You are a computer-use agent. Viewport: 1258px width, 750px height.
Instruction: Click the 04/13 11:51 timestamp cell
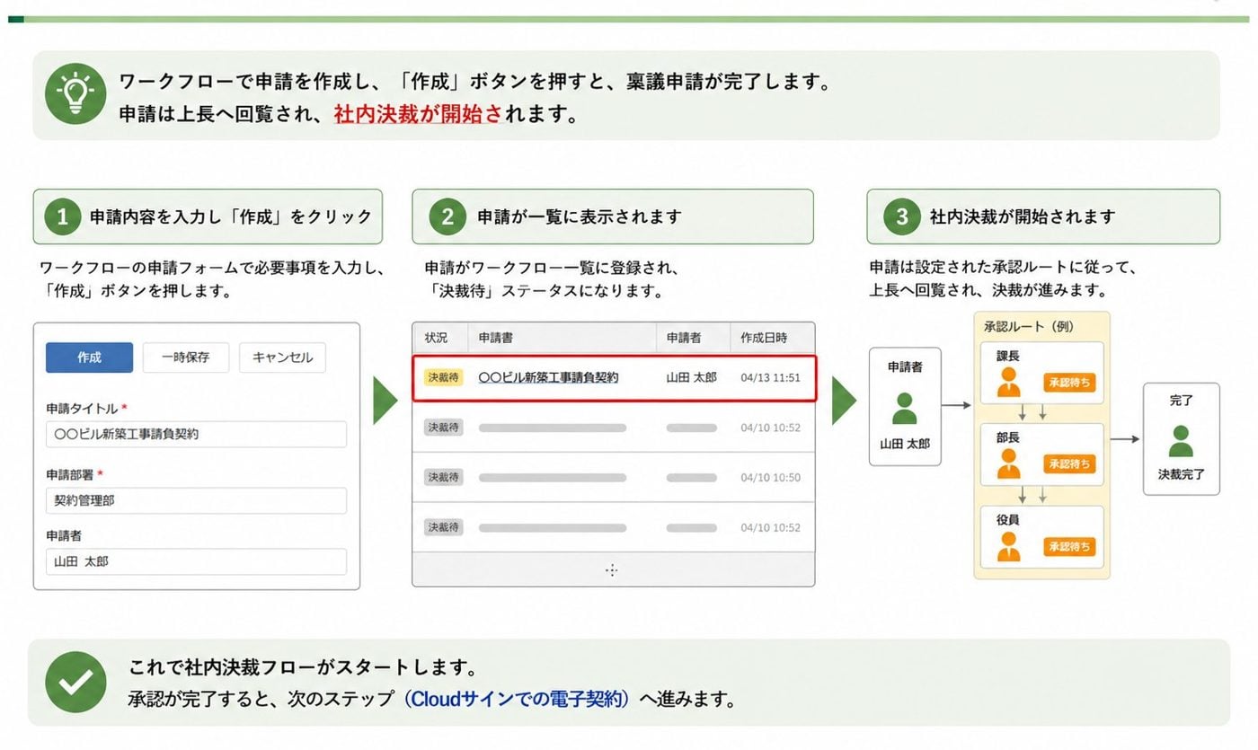pos(771,378)
